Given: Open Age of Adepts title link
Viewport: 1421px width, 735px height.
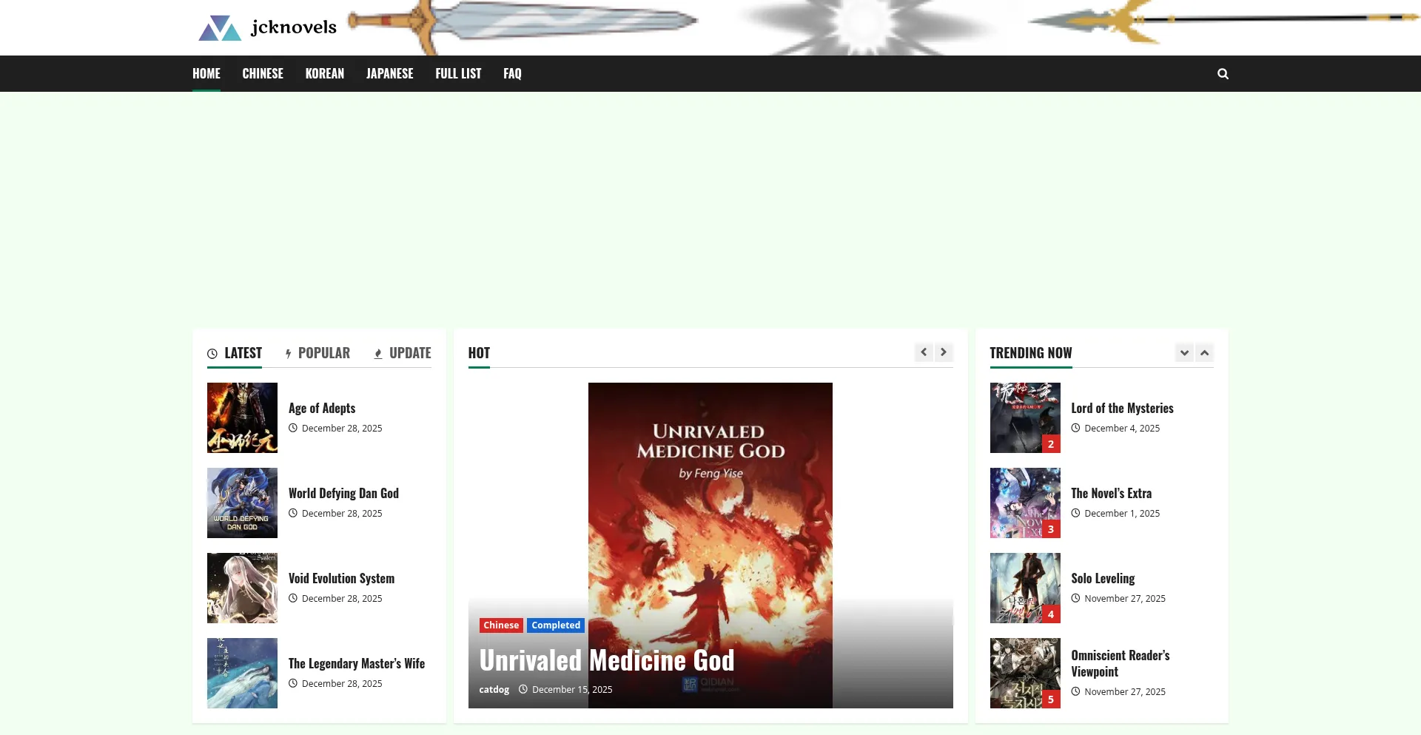Looking at the screenshot, I should coord(322,408).
